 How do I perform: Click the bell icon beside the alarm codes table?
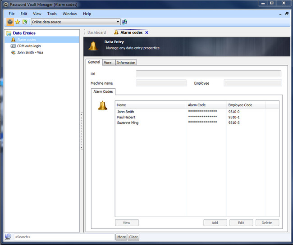pos(102,105)
